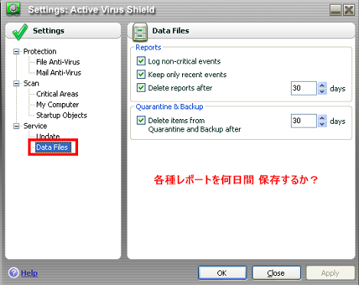359x285 pixels.
Task: Toggle Keep only recent events checkbox
Action: click(141, 74)
